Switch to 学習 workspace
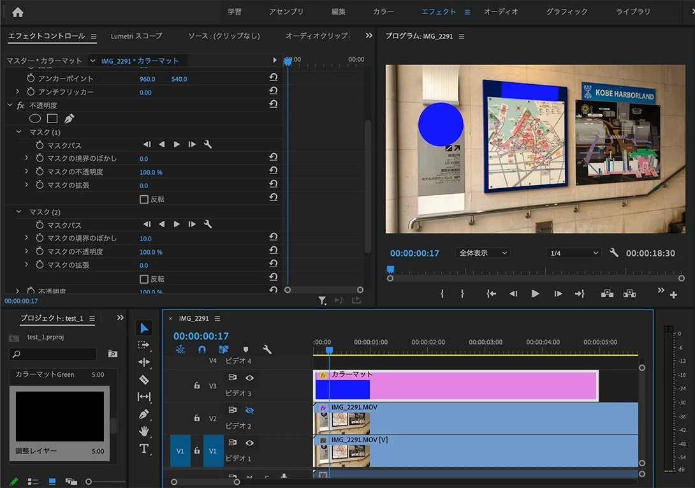The image size is (695, 488). (x=235, y=11)
